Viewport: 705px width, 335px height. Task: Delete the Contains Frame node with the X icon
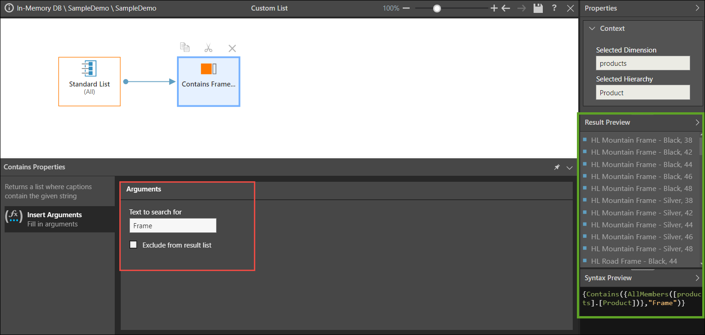point(232,48)
